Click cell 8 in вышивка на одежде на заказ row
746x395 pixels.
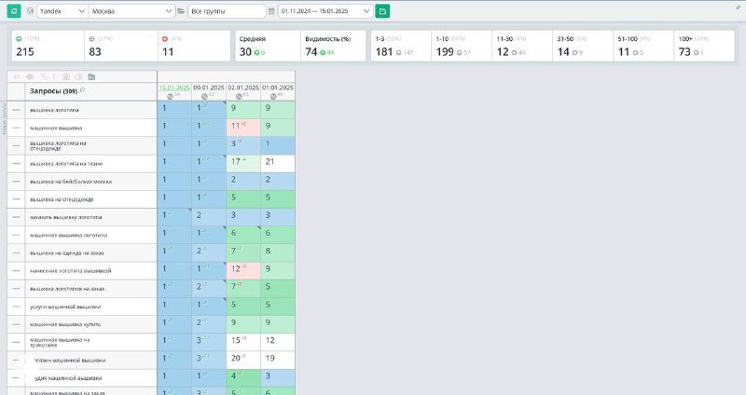pos(278,253)
